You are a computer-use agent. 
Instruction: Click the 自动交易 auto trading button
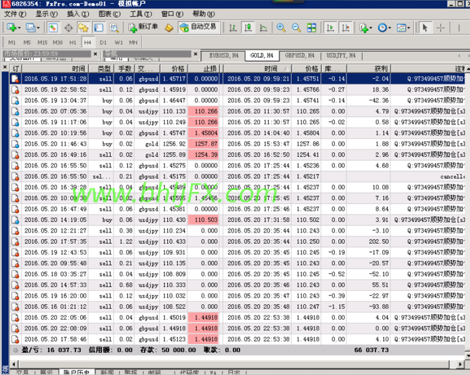(198, 27)
